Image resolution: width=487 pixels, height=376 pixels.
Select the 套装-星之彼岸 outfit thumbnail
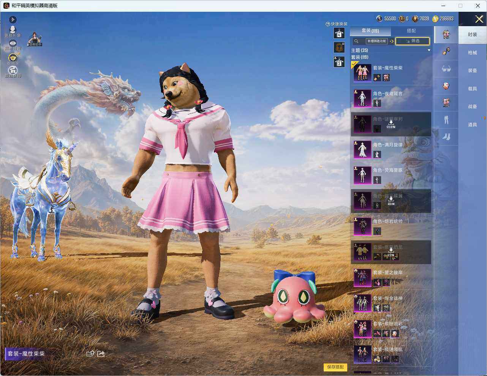362,277
